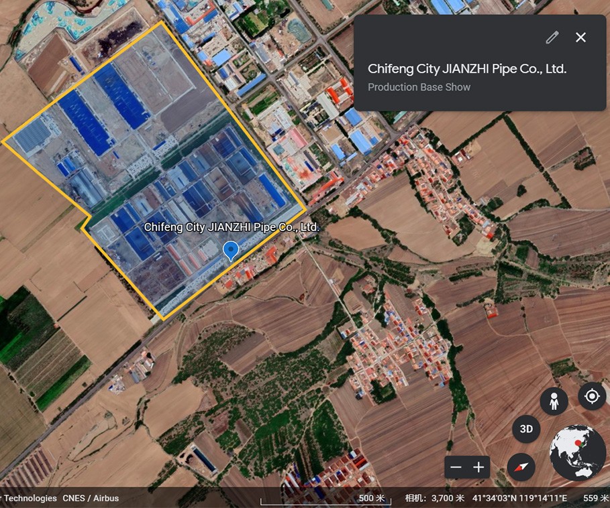Fly to my current location
610x508 pixels.
pyautogui.click(x=592, y=396)
